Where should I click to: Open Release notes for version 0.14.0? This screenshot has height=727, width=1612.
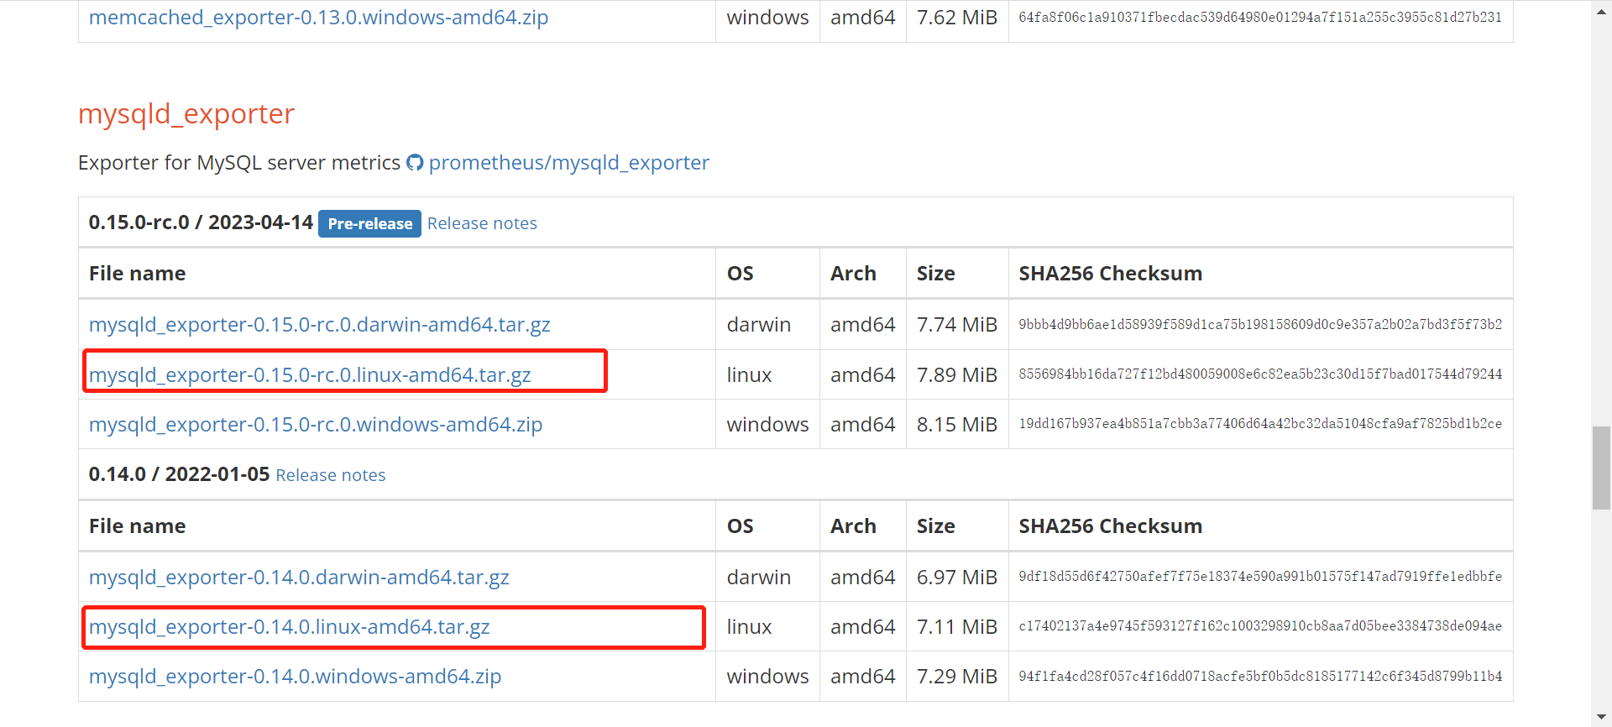point(331,475)
